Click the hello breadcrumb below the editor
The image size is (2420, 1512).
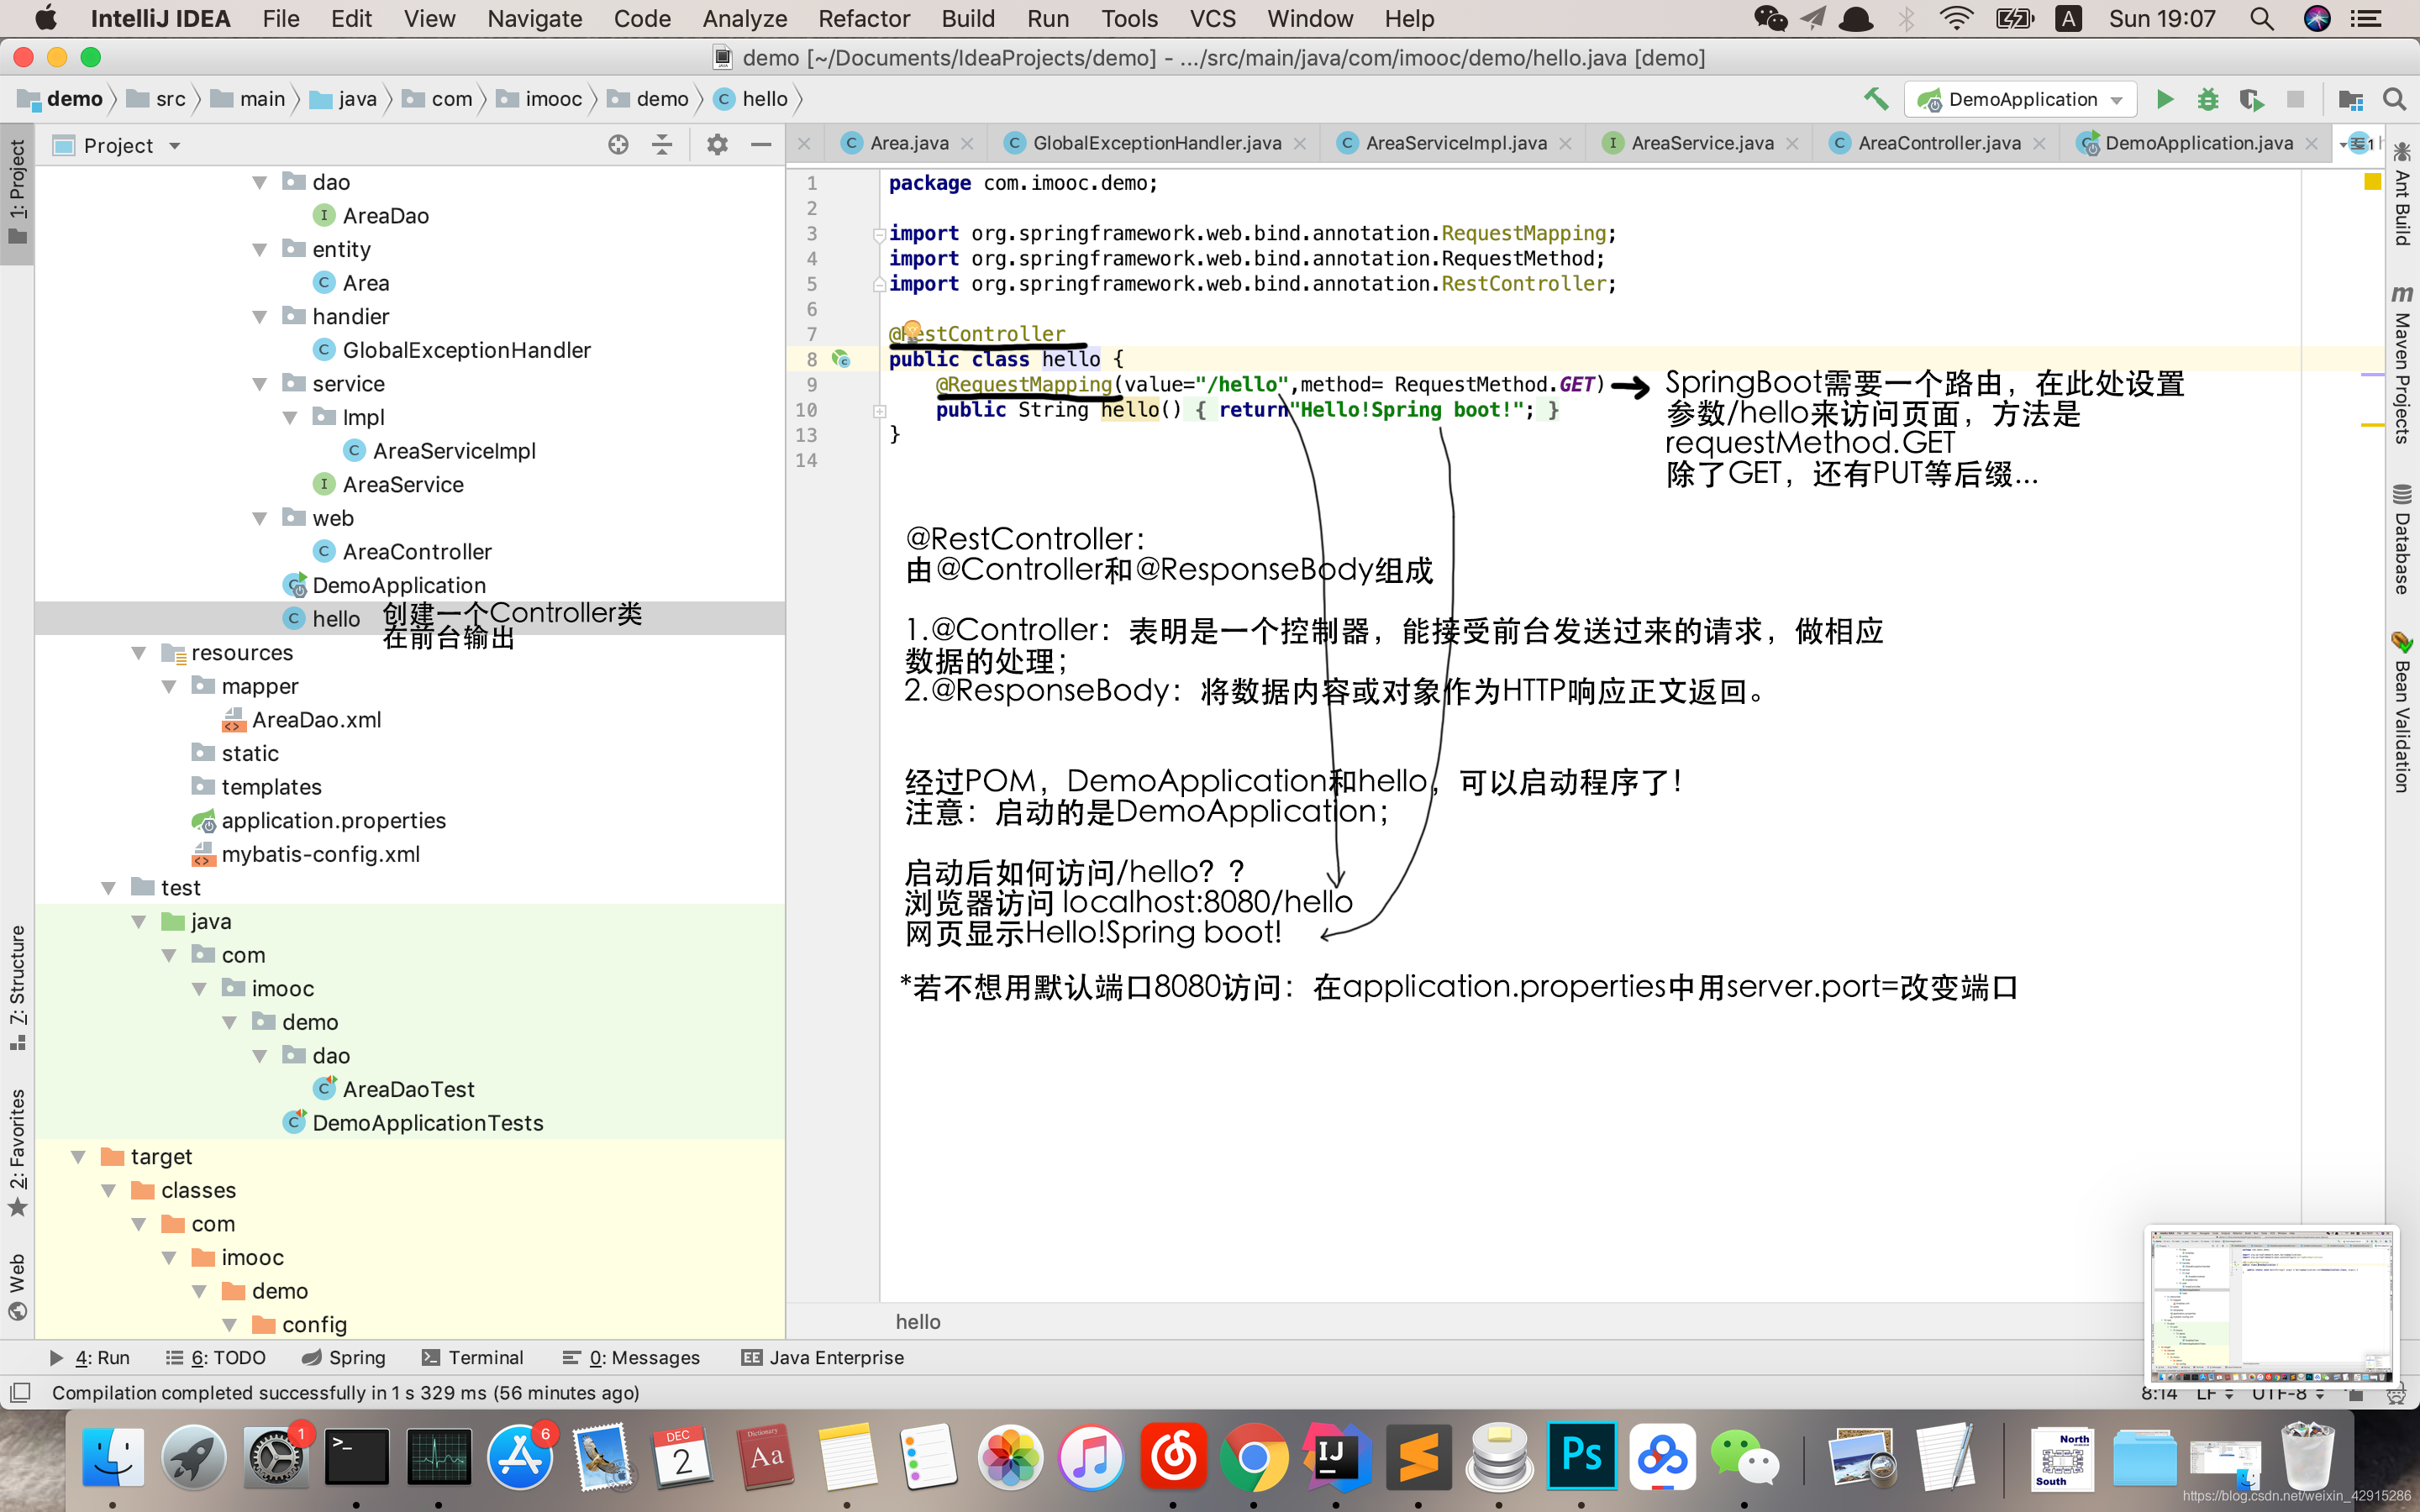[x=917, y=1321]
